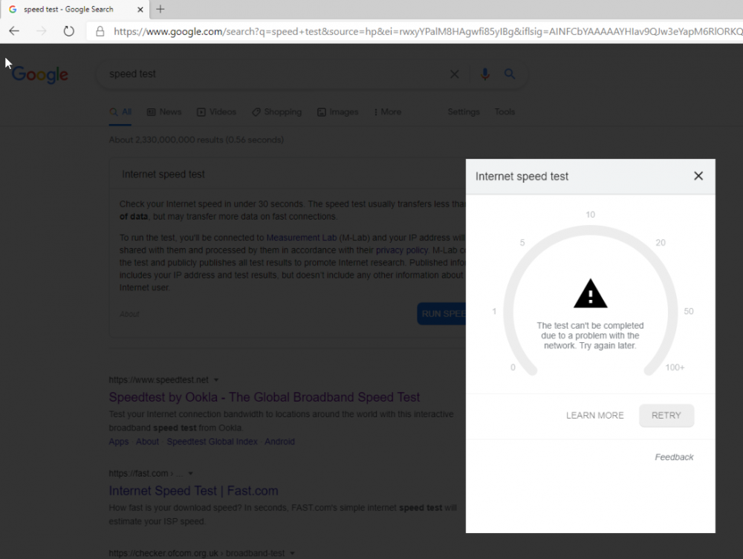
Task: Click the padlock site security icon
Action: click(x=100, y=31)
